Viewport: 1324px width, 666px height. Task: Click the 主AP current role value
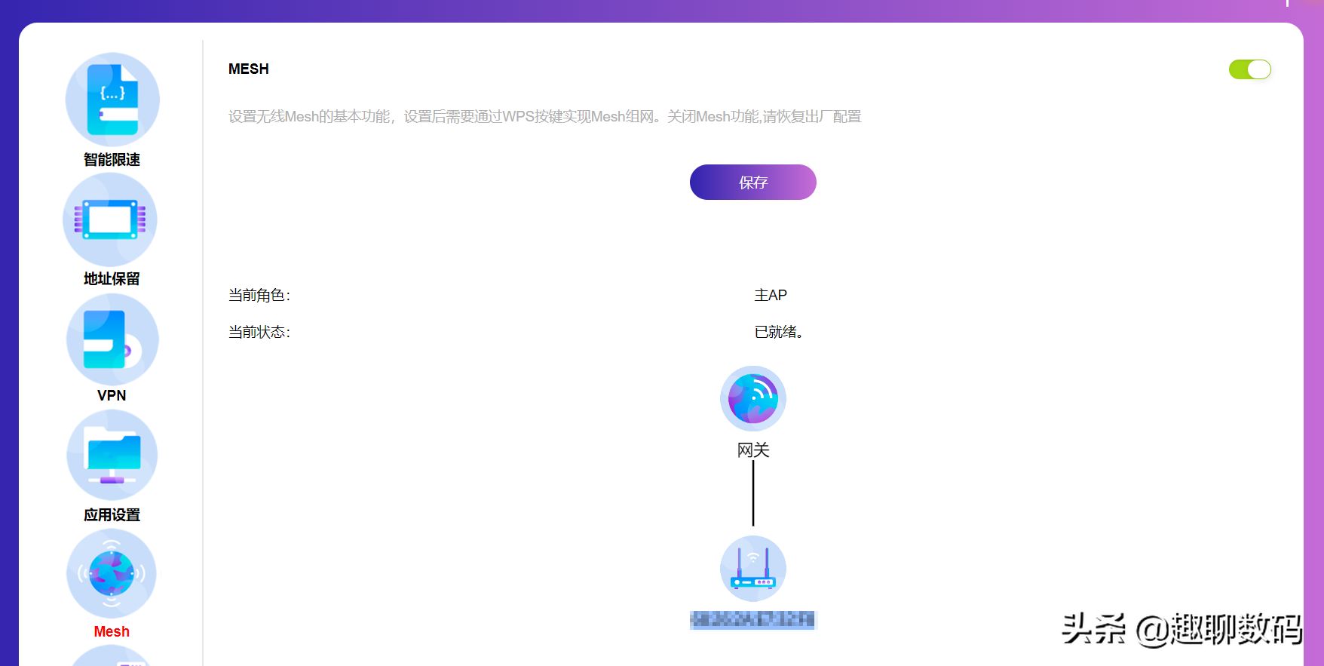coord(771,295)
